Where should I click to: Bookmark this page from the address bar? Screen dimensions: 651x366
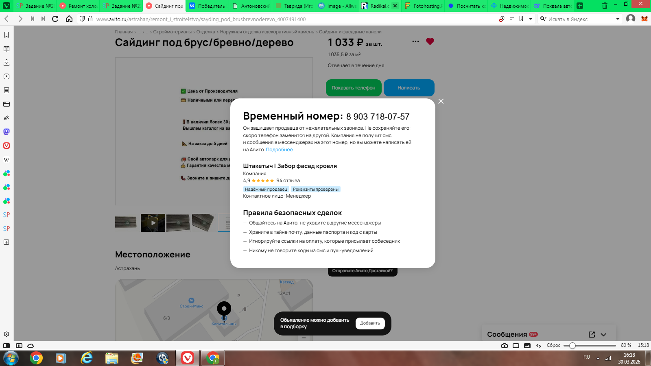(x=521, y=19)
